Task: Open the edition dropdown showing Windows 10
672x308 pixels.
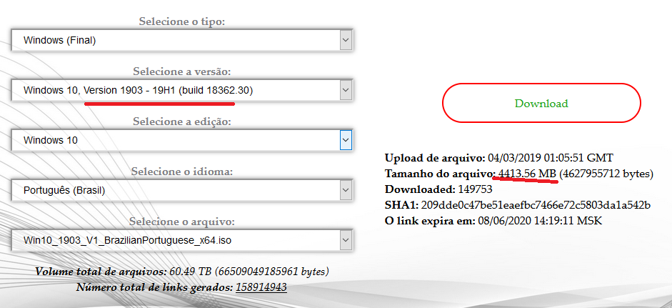Action: click(x=182, y=140)
